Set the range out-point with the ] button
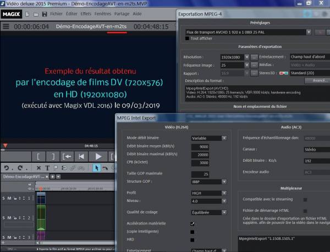330x252 pixels. click(x=53, y=156)
